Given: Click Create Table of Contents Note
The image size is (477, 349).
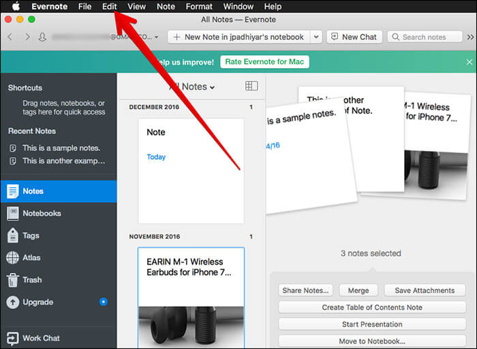Looking at the screenshot, I should (x=372, y=308).
